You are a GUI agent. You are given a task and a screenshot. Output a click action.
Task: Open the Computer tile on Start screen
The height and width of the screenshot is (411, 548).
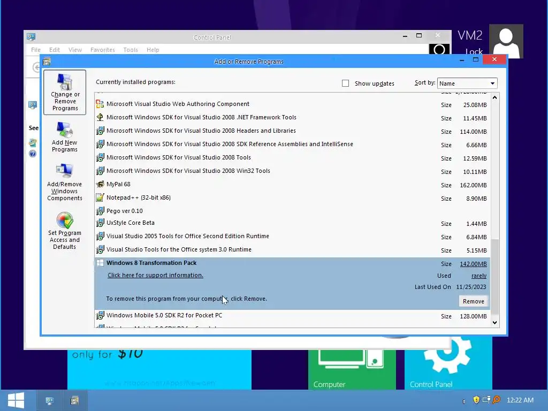pyautogui.click(x=352, y=363)
